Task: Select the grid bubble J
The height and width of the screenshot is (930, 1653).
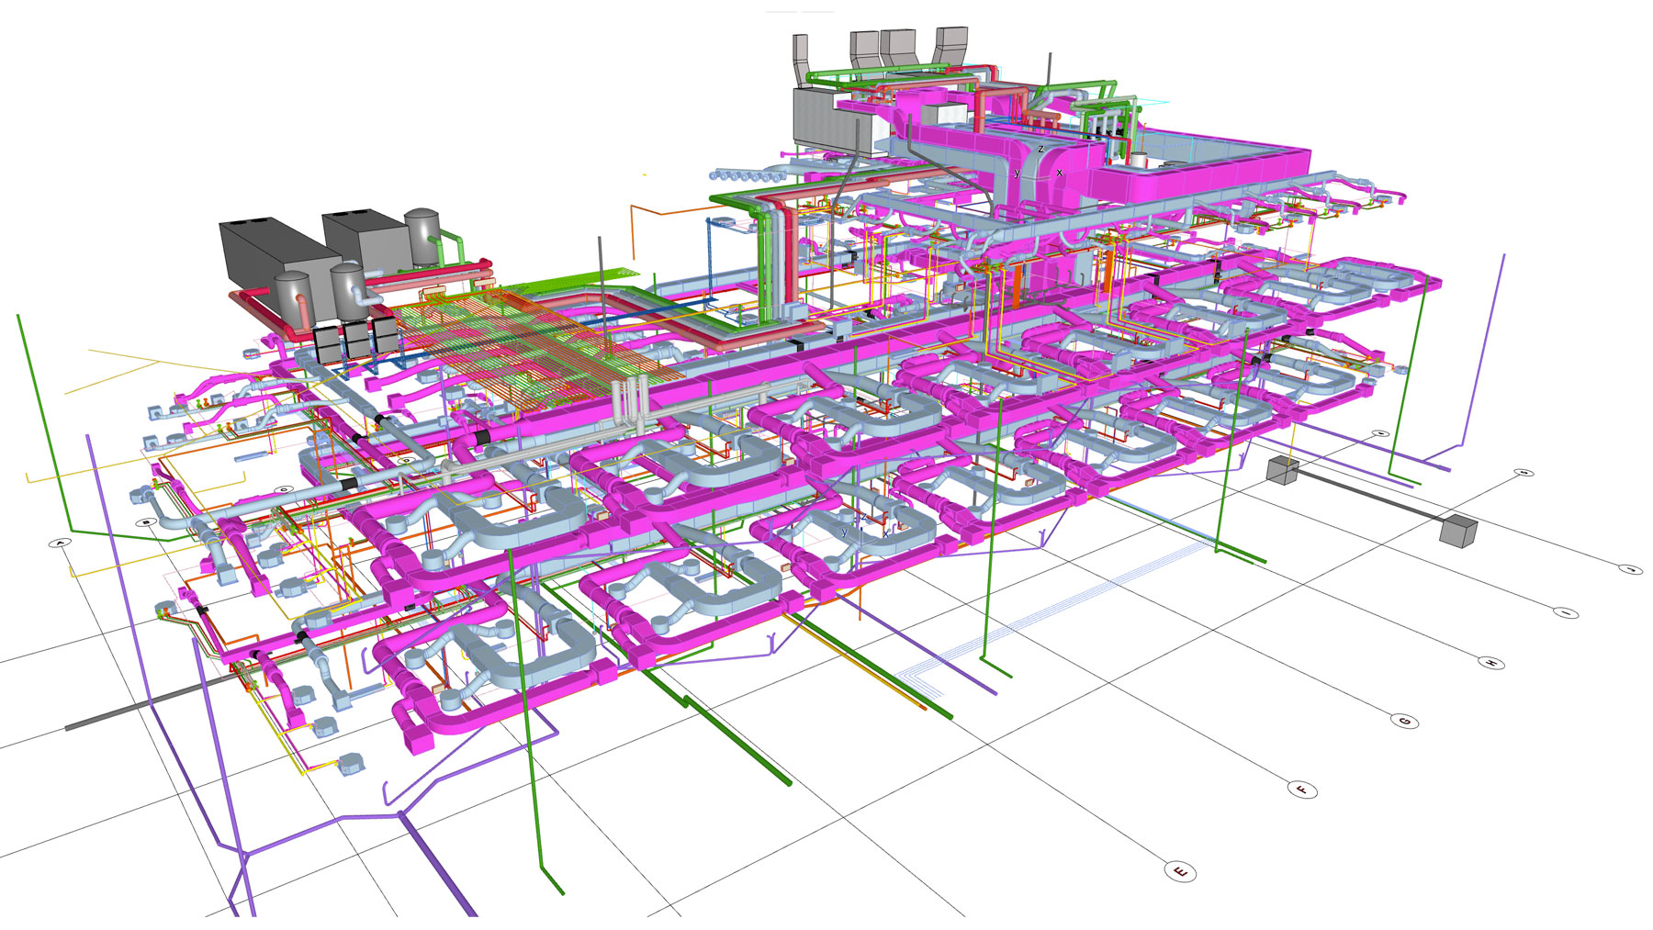Action: coord(1629,569)
